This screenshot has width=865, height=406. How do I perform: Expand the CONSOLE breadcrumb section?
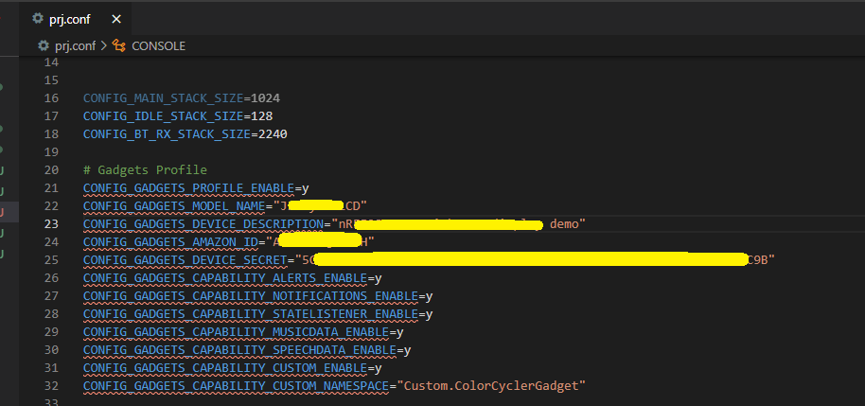(x=158, y=45)
